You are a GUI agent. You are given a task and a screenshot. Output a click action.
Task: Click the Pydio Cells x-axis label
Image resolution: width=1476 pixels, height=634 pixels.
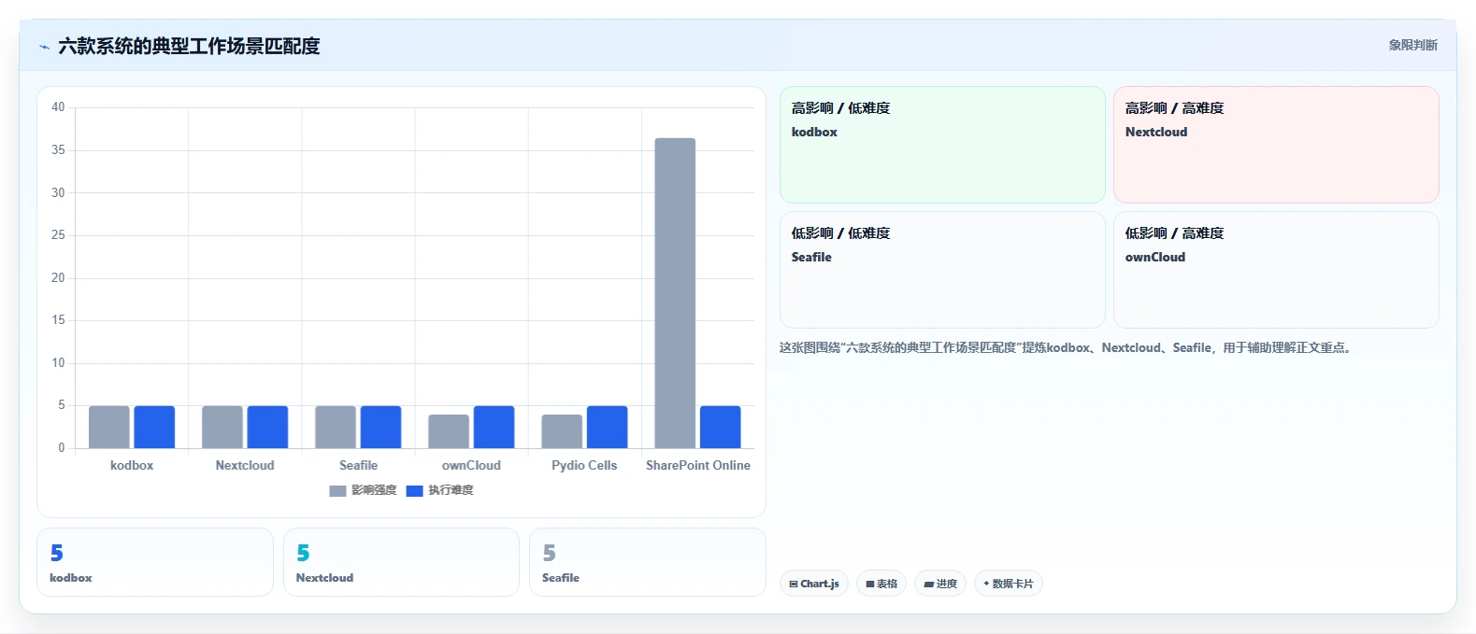584,465
